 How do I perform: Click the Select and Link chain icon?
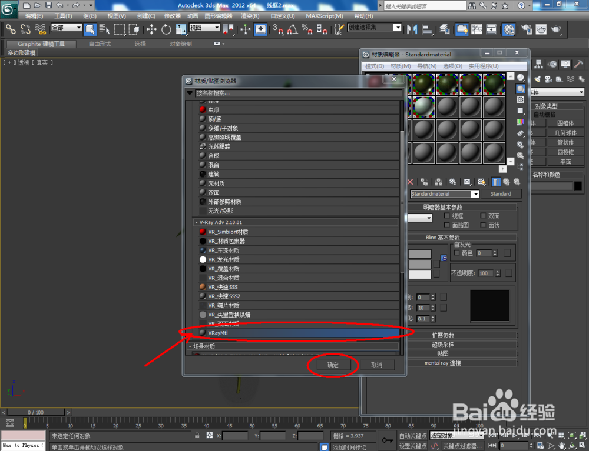[x=11, y=29]
